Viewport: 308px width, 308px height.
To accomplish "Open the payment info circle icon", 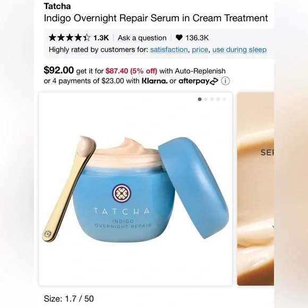I will coord(225,81).
